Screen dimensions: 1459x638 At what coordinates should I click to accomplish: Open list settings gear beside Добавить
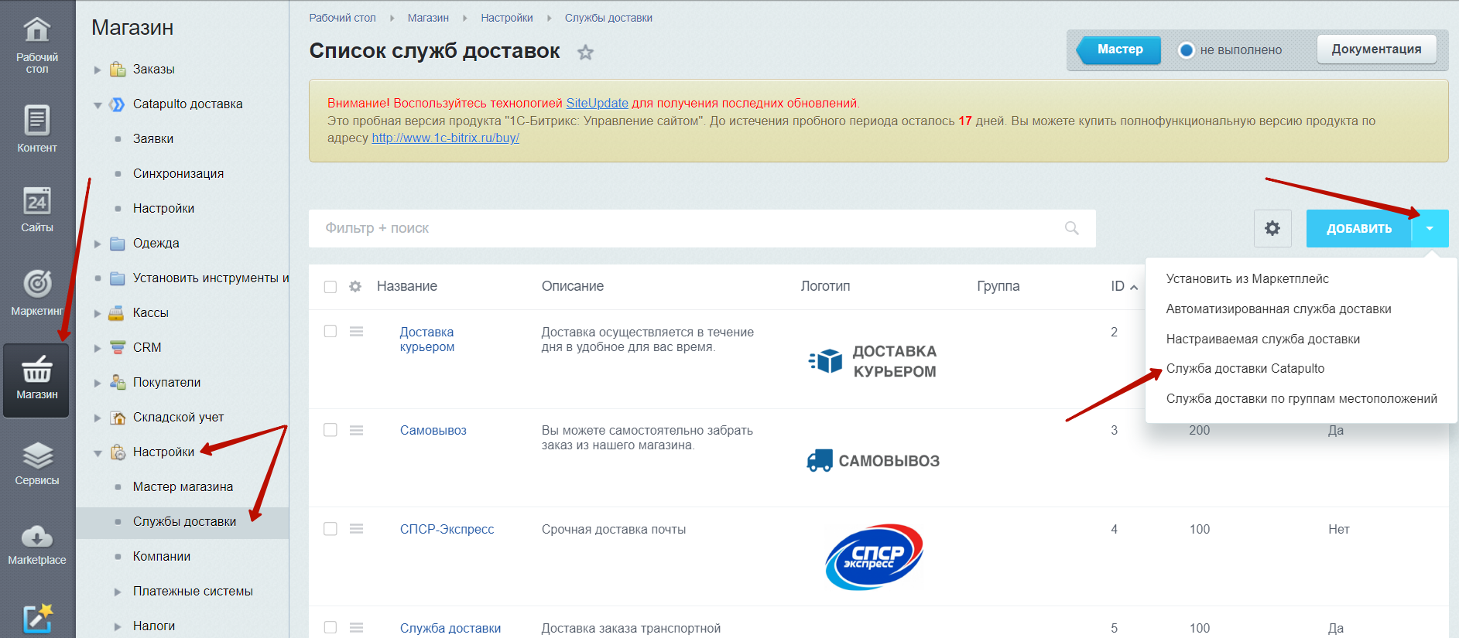click(x=1272, y=228)
